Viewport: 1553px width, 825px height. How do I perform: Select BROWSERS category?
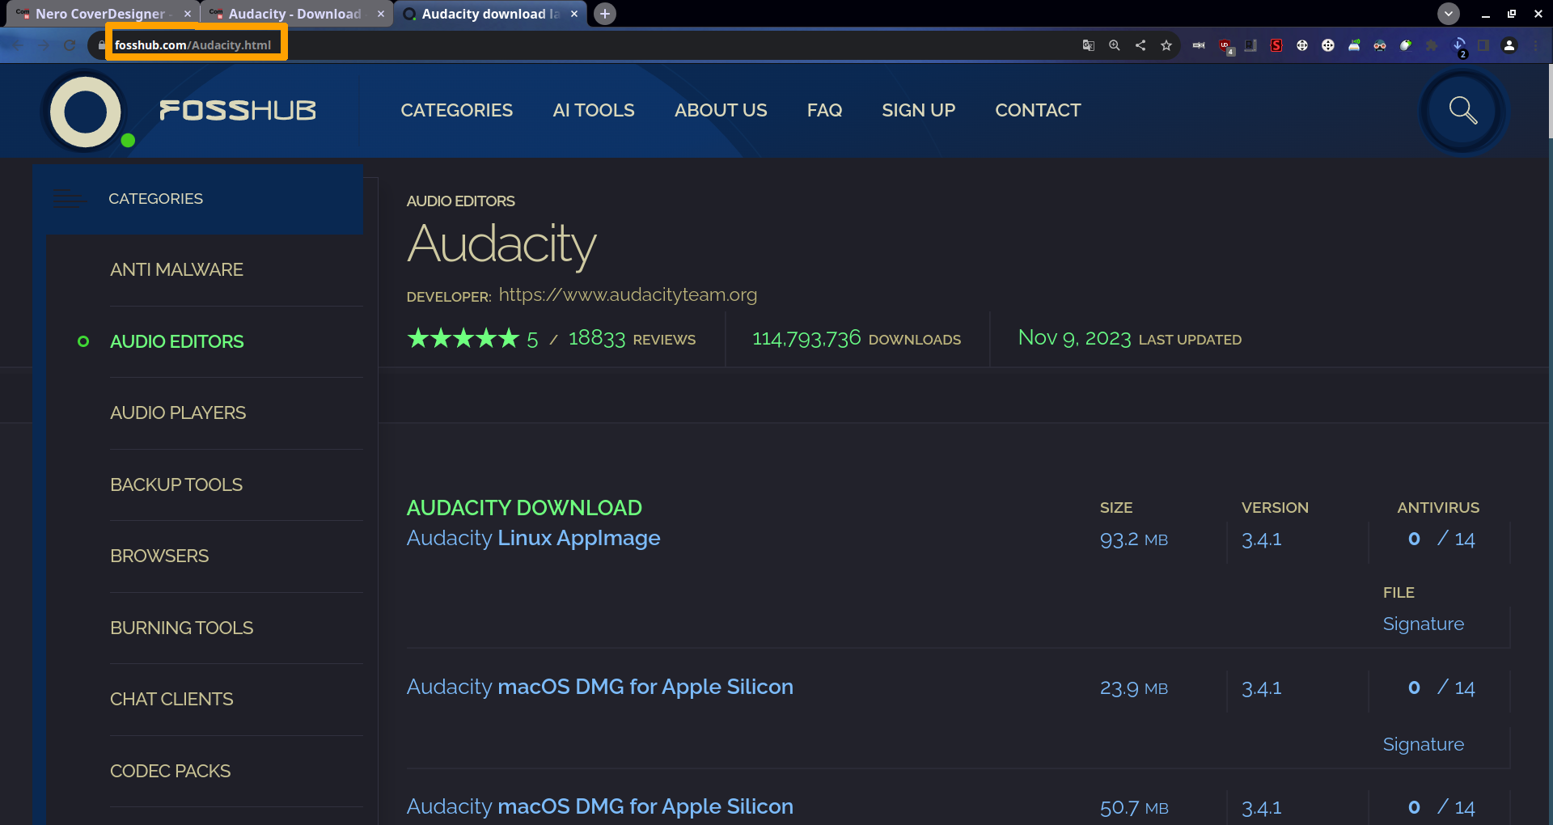pos(159,556)
